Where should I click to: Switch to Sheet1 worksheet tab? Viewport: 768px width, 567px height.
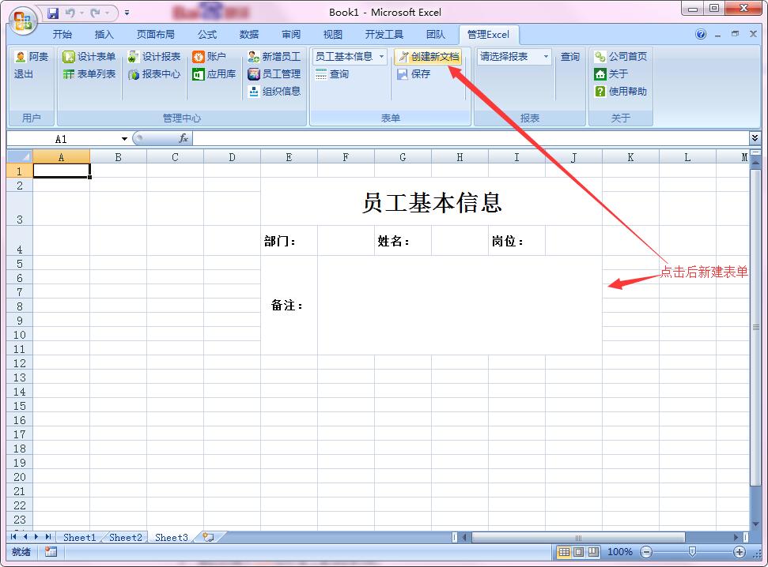pos(79,538)
